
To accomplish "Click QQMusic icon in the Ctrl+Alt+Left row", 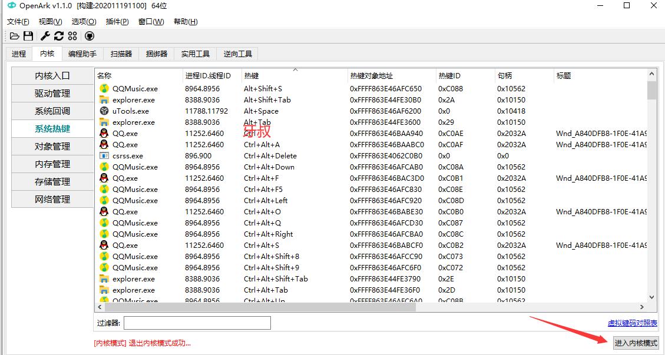I will (x=104, y=201).
